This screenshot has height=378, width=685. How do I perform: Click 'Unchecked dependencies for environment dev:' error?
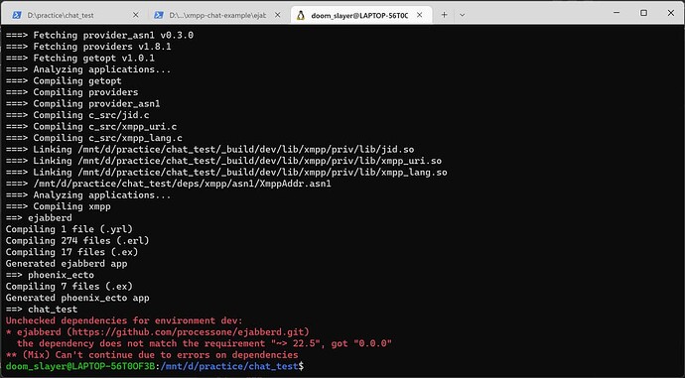tap(124, 320)
